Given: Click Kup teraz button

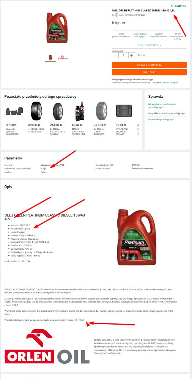Looking at the screenshot, I should [149, 72].
